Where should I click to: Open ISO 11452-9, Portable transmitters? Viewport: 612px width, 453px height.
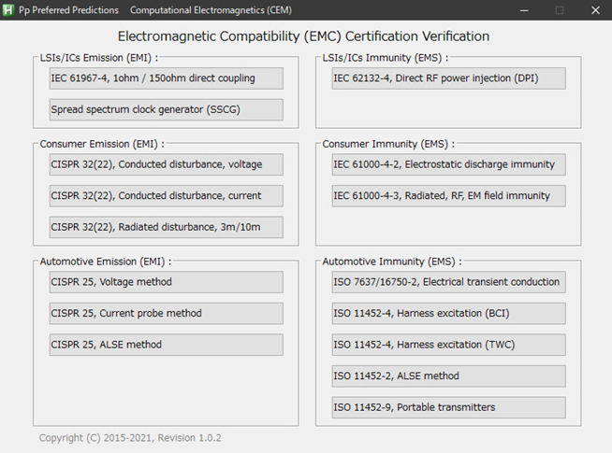tap(448, 407)
